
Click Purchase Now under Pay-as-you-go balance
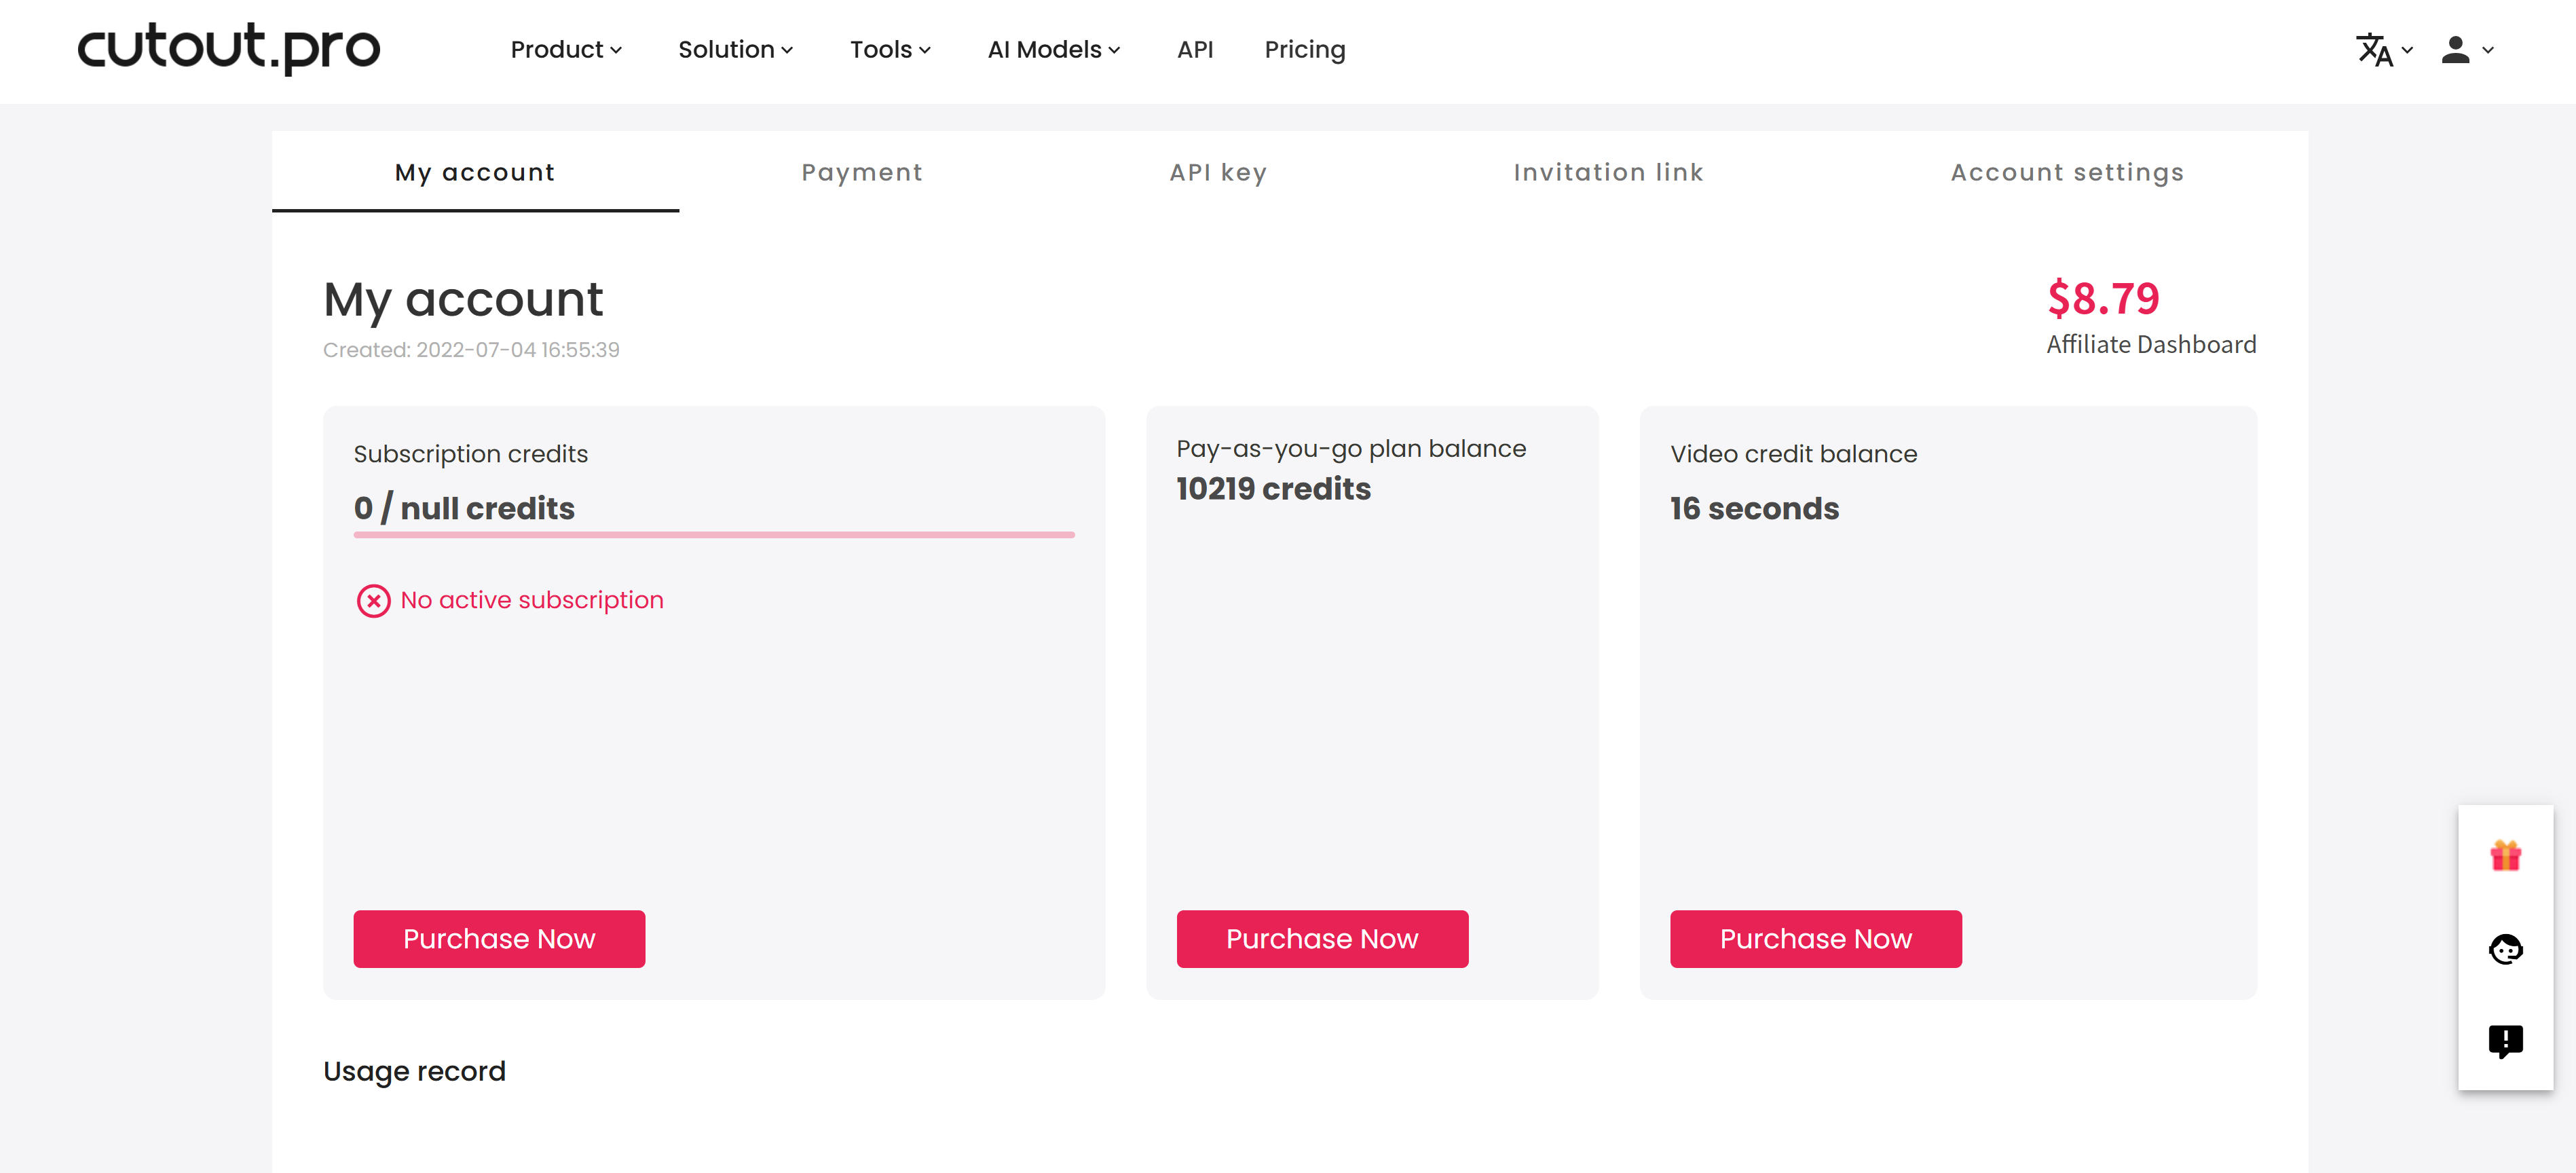point(1322,938)
